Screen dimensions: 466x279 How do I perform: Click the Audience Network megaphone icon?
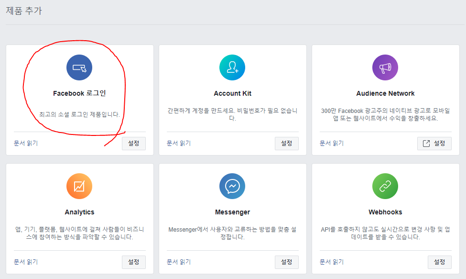coord(385,67)
